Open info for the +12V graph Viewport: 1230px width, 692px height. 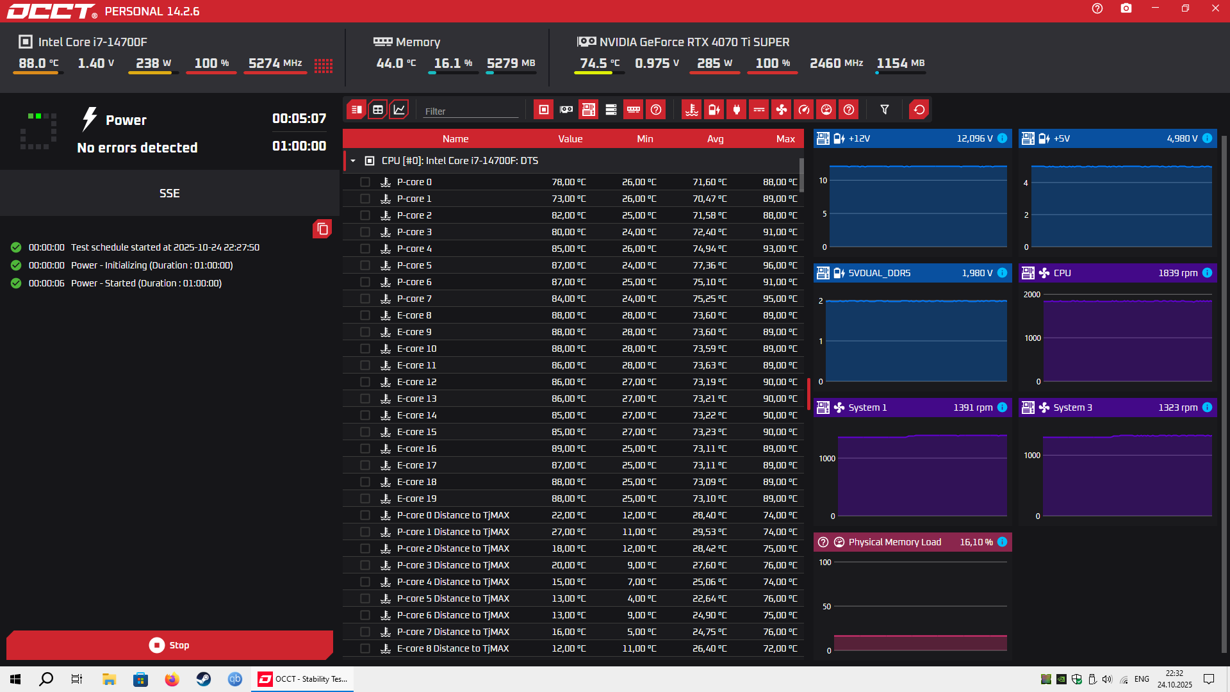click(1003, 138)
